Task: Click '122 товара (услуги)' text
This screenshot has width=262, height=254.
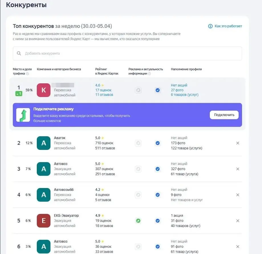Action: (x=186, y=148)
